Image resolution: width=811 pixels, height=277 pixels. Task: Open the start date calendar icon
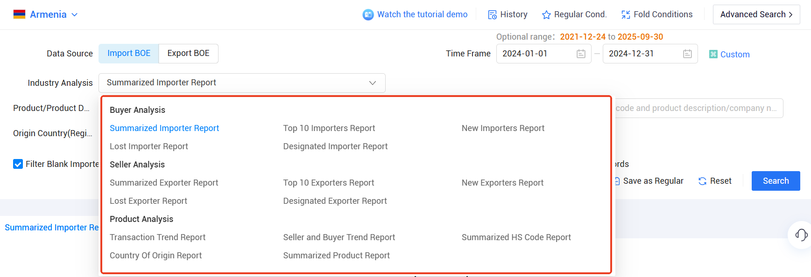click(581, 54)
